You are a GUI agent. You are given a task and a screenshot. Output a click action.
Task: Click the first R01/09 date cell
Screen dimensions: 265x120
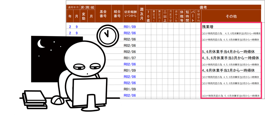tap(130, 27)
